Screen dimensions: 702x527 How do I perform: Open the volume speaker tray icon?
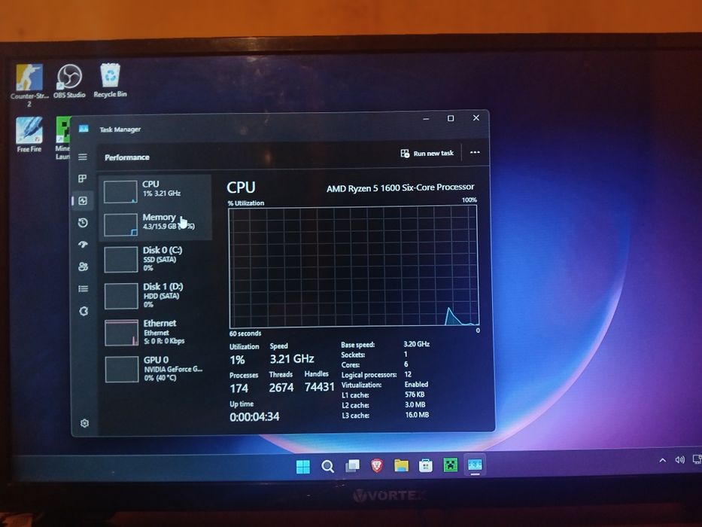point(680,460)
